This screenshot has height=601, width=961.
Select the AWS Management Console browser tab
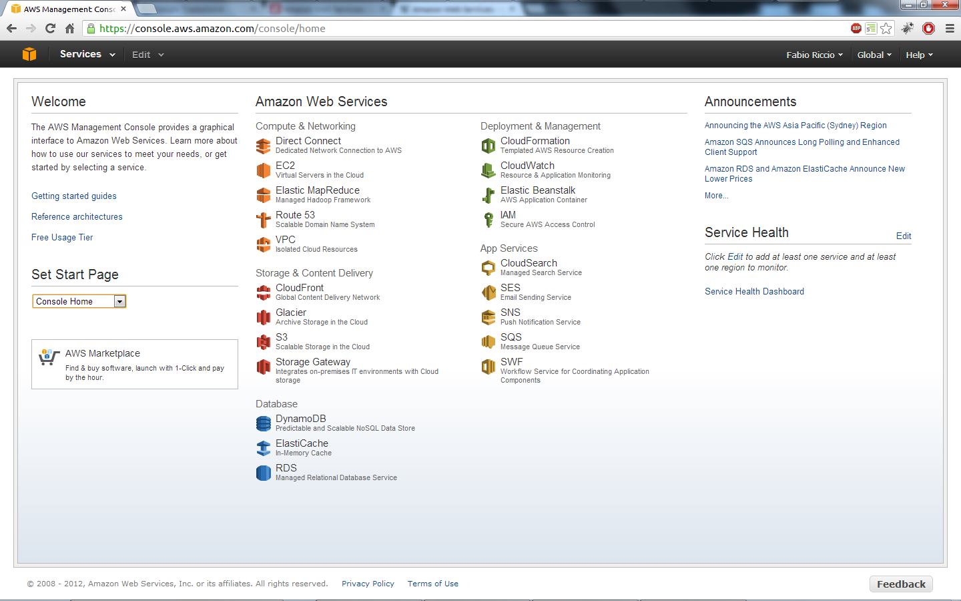pyautogui.click(x=69, y=9)
